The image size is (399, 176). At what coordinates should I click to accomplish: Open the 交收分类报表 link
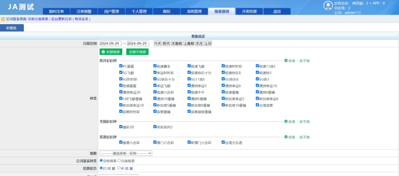(38, 19)
